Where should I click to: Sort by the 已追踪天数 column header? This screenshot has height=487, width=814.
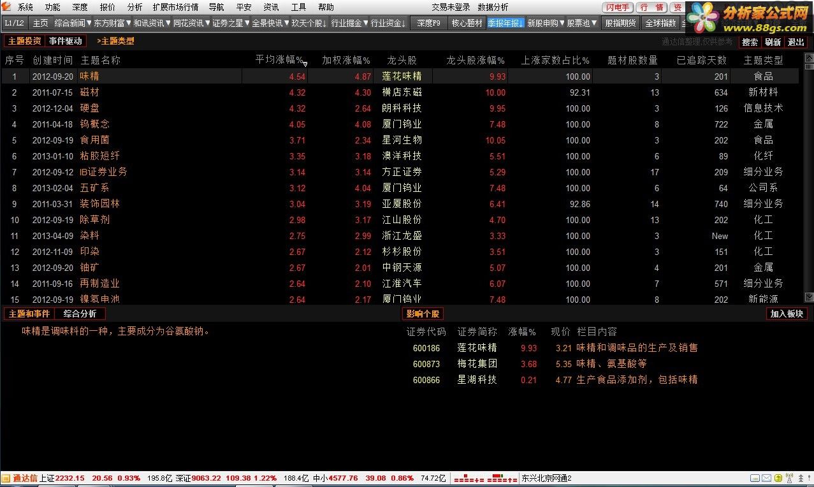pyautogui.click(x=702, y=60)
